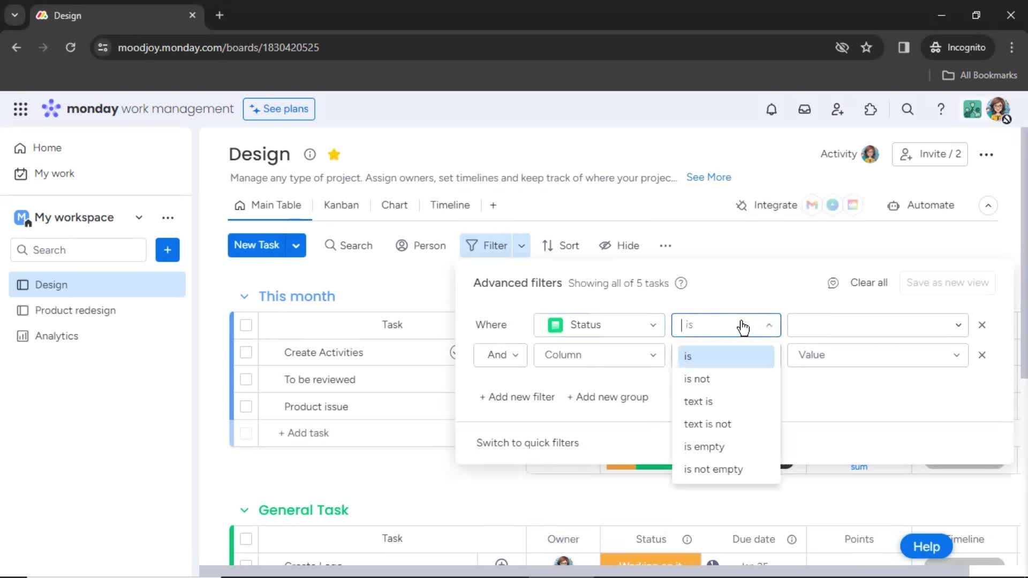This screenshot has height=578, width=1028.
Task: Open the Due date column info icon
Action: (792, 539)
